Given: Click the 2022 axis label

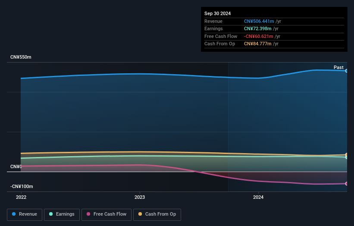Looking at the screenshot, I should pyautogui.click(x=21, y=197).
